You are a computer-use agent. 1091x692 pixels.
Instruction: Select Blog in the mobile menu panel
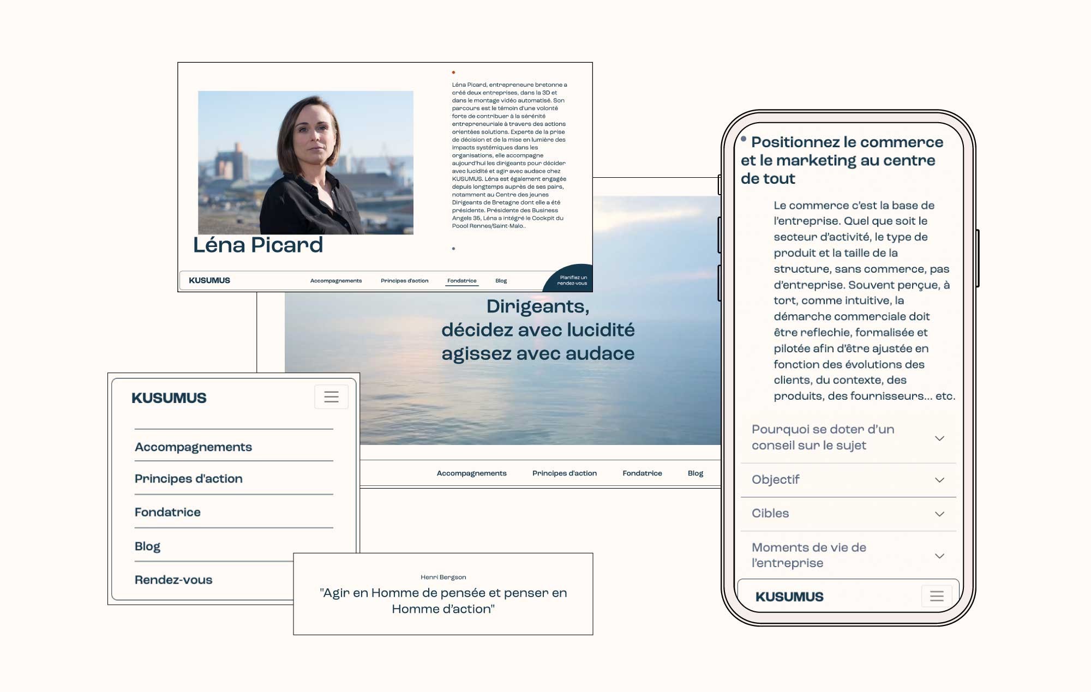(x=147, y=546)
